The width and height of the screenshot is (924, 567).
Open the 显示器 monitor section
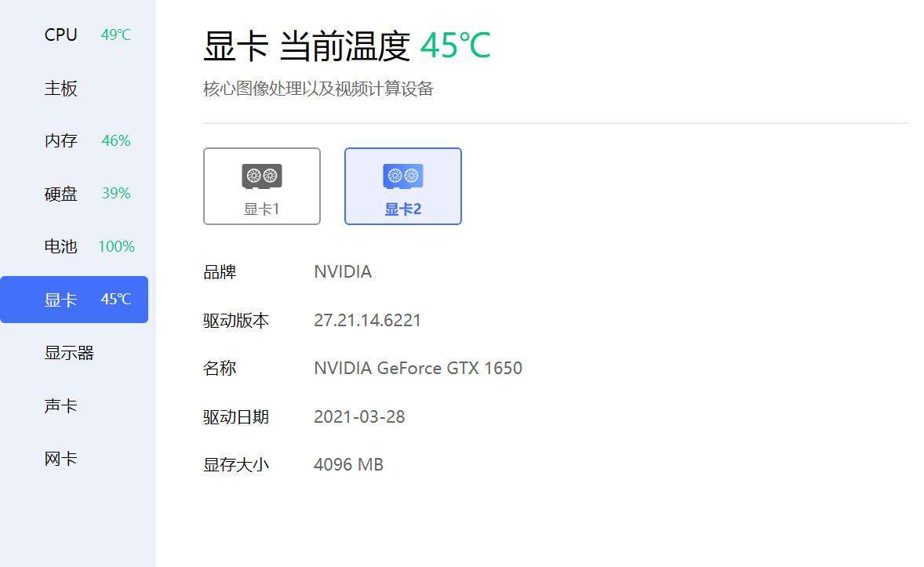(x=74, y=353)
